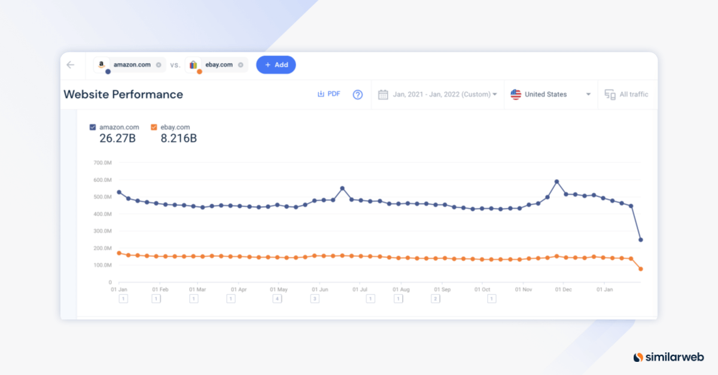Click the 01 Dec x-axis label

564,290
